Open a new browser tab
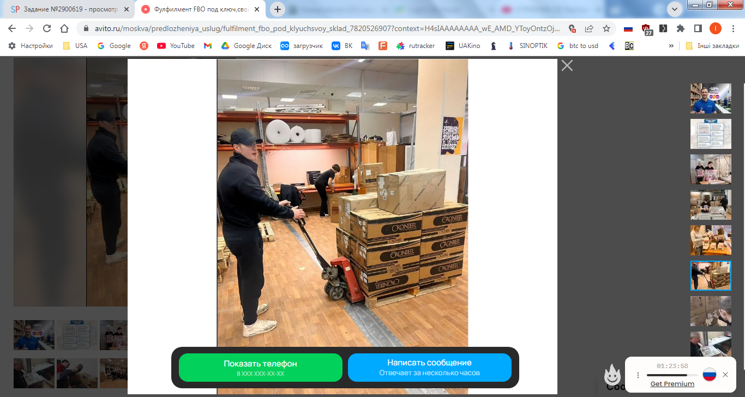Image resolution: width=745 pixels, height=397 pixels. coord(278,9)
